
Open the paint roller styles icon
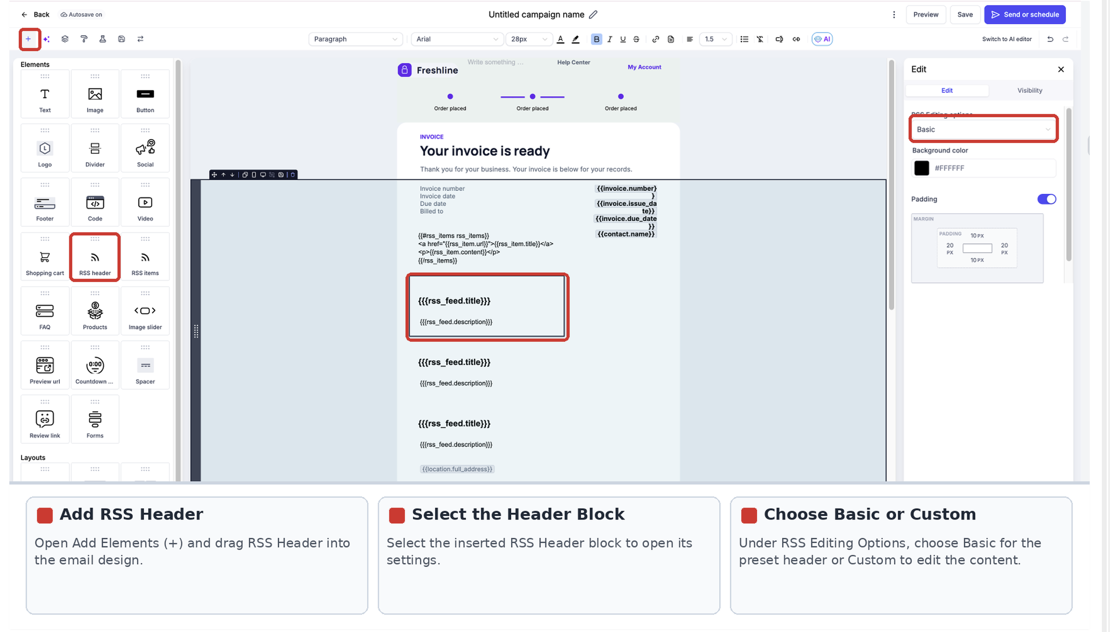pos(84,39)
